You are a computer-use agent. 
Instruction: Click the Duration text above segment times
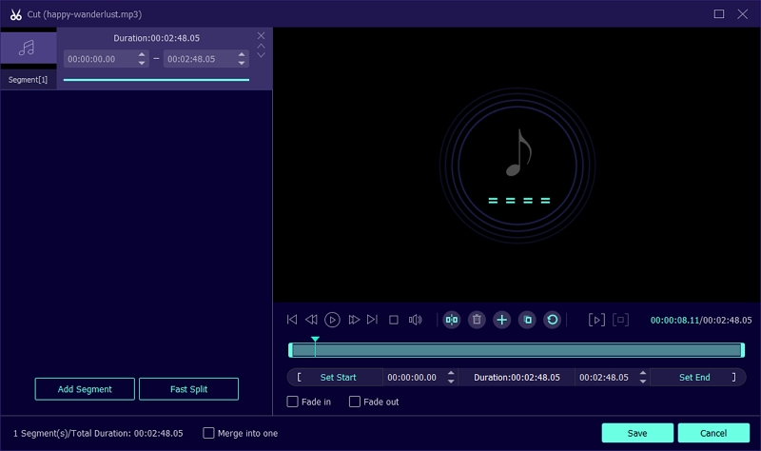click(156, 38)
